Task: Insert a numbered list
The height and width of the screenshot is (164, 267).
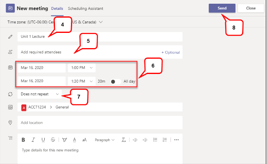Action: [164, 140]
